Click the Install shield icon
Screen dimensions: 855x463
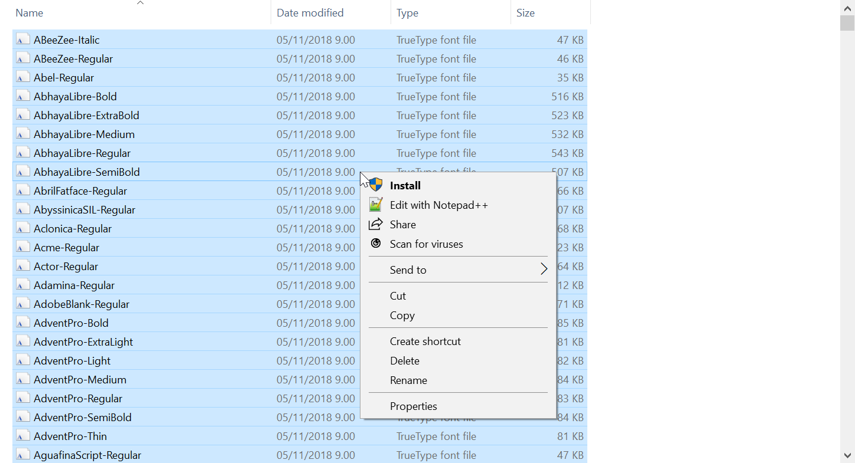(x=376, y=185)
